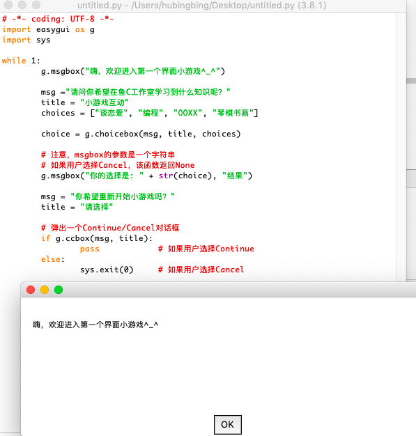The image size is (416, 436).
Task: Click the first g.msgbox welcome line in the code
Action: point(132,71)
